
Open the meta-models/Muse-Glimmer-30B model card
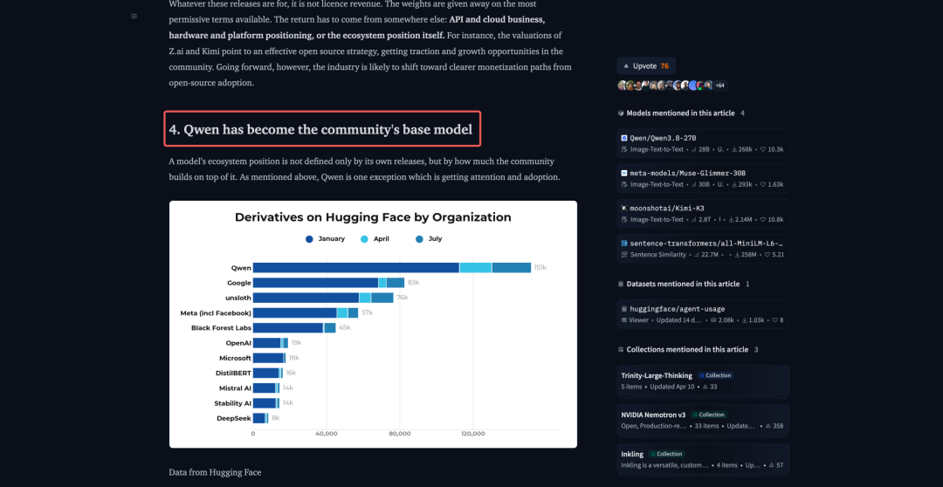tap(703, 179)
